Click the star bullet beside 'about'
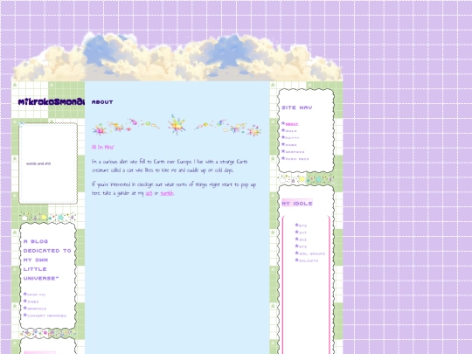 click(x=283, y=123)
